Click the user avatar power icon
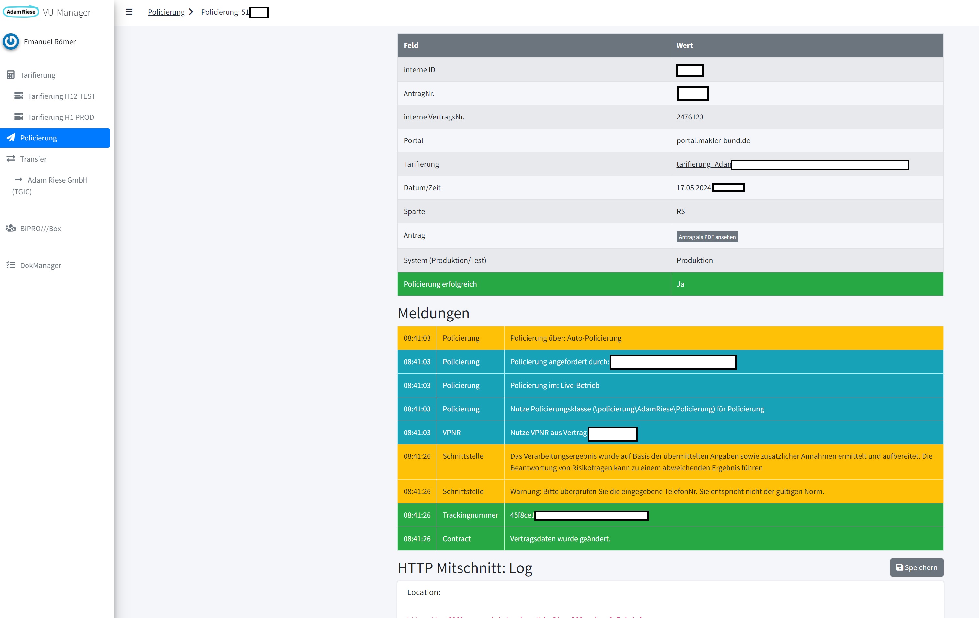979x618 pixels. coord(11,41)
